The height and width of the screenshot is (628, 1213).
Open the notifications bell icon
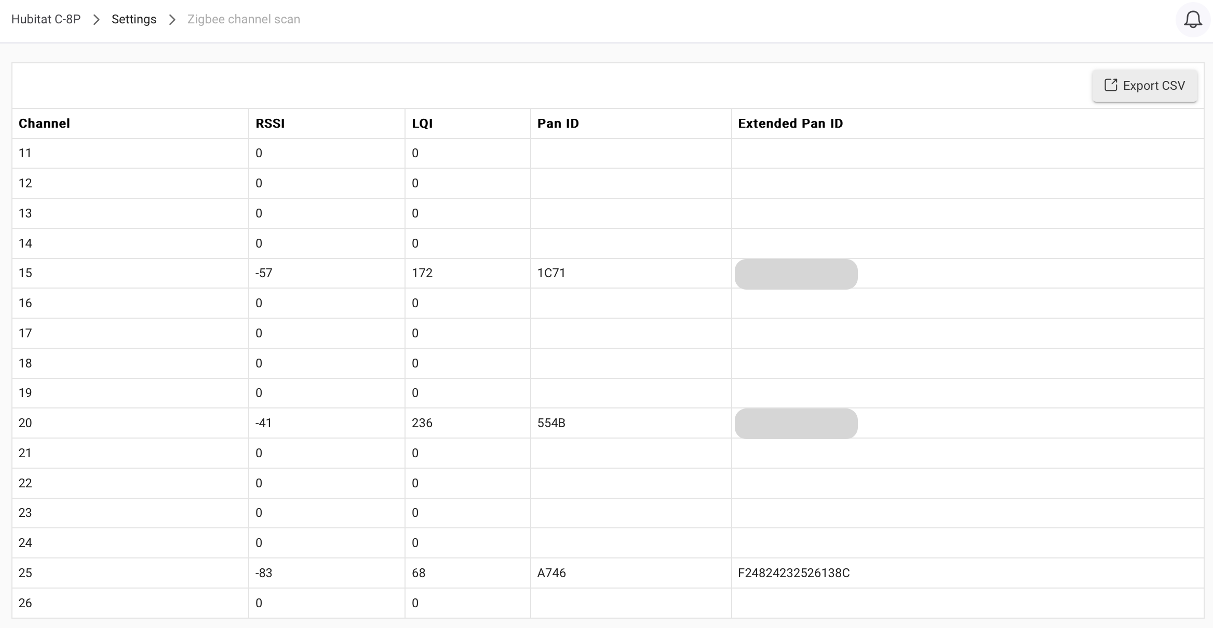[x=1193, y=20]
